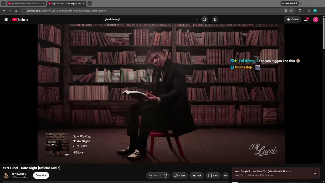Save the video to a playlist

point(213,176)
